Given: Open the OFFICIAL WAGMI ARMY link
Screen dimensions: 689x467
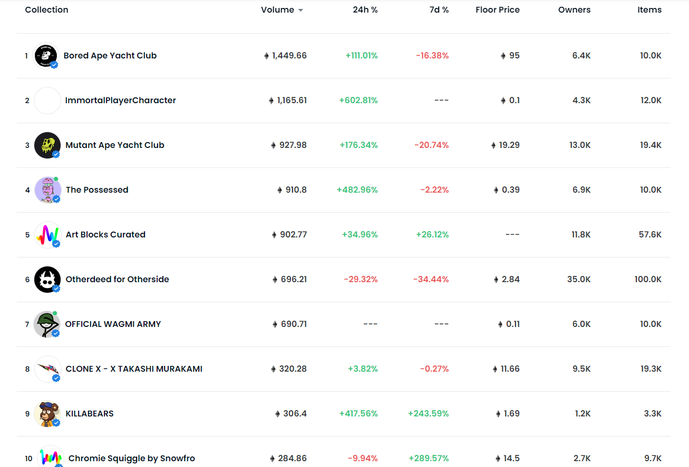Looking at the screenshot, I should point(113,324).
